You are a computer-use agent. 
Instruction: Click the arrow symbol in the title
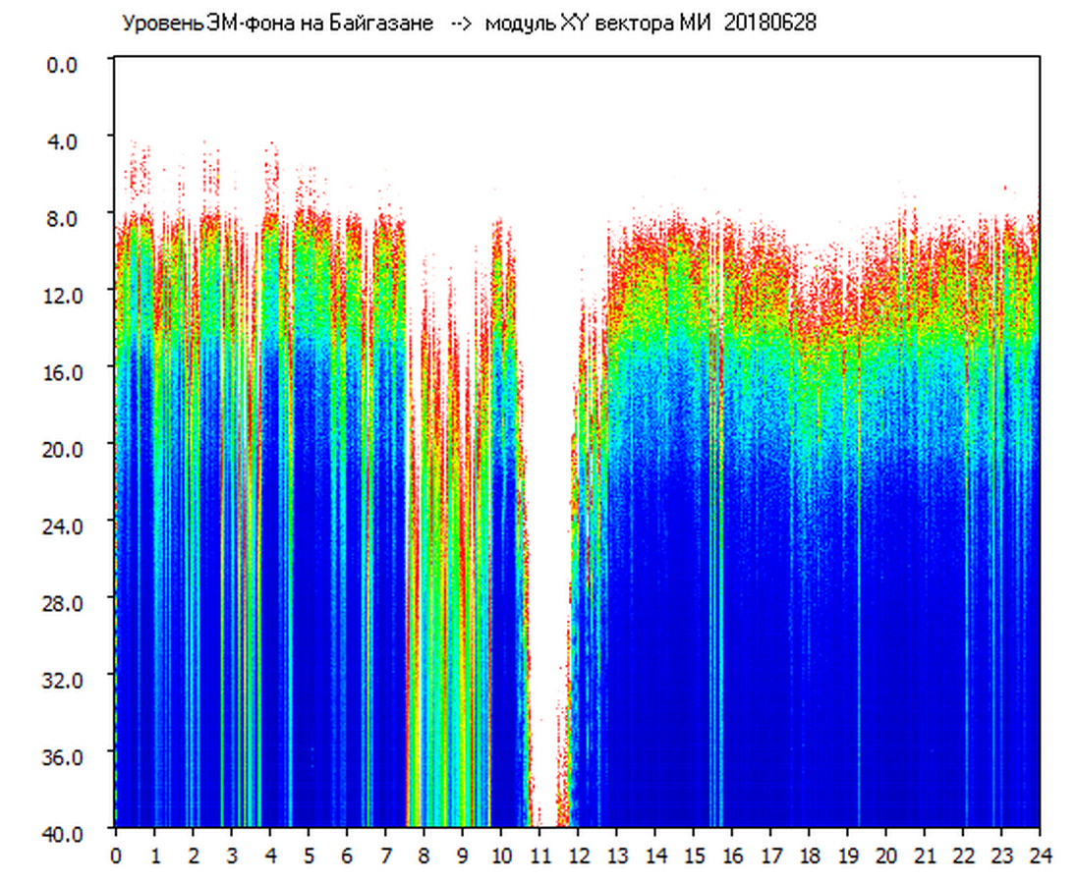(x=461, y=24)
